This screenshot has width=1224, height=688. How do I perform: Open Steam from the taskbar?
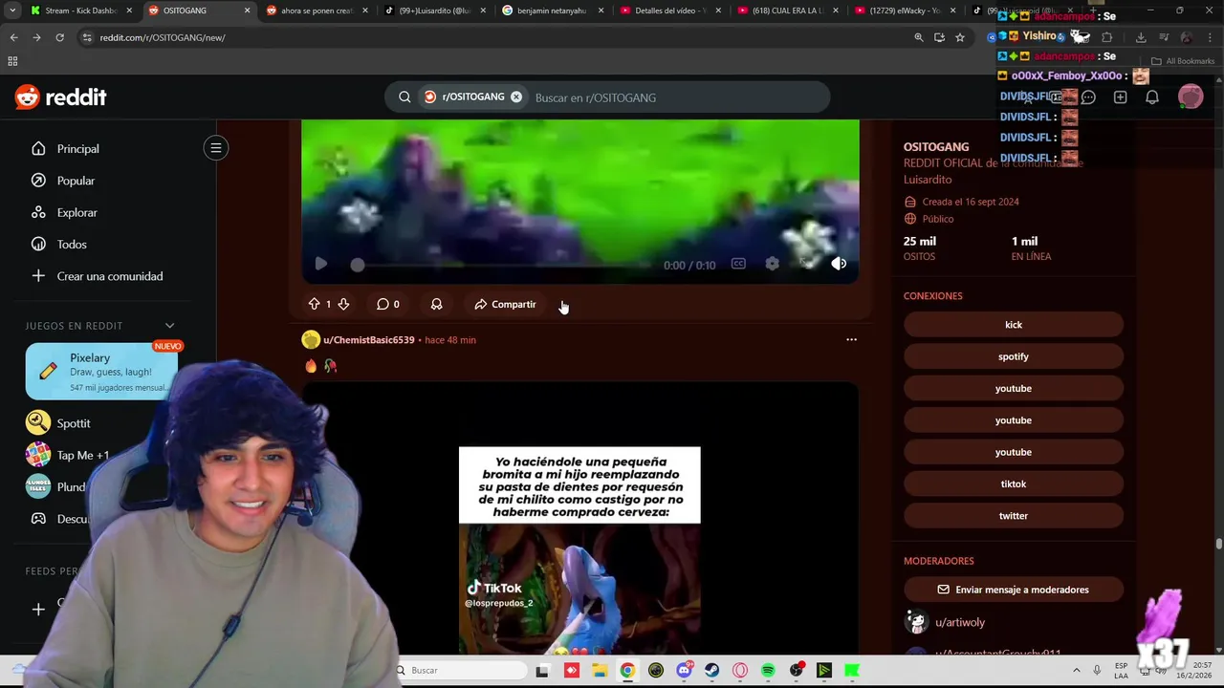point(711,671)
